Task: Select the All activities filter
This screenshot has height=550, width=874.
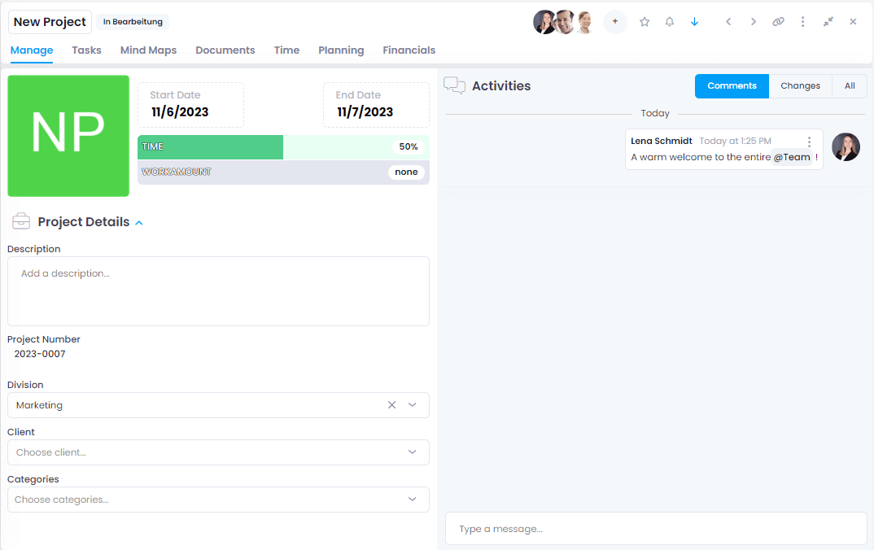Action: pos(849,85)
